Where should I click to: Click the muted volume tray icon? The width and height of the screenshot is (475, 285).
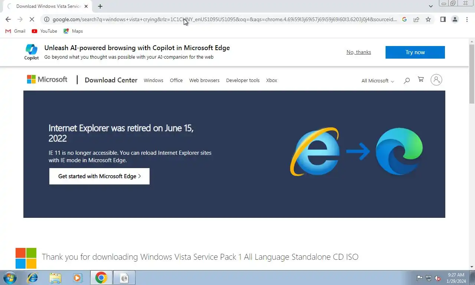438,278
